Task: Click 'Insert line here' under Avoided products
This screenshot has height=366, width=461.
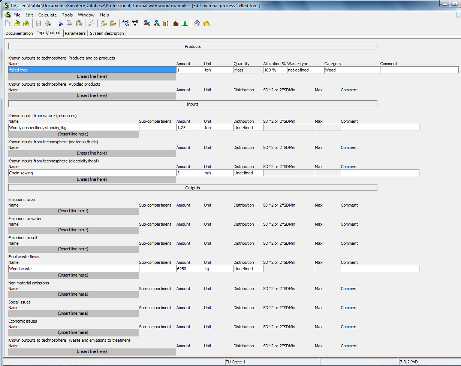Action: [92, 95]
